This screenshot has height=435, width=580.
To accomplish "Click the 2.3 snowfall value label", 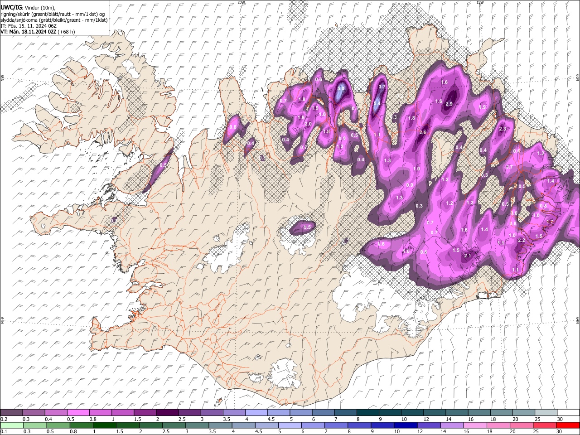I will click(502, 129).
